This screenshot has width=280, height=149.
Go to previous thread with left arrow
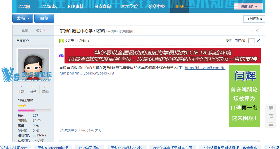coord(253,31)
